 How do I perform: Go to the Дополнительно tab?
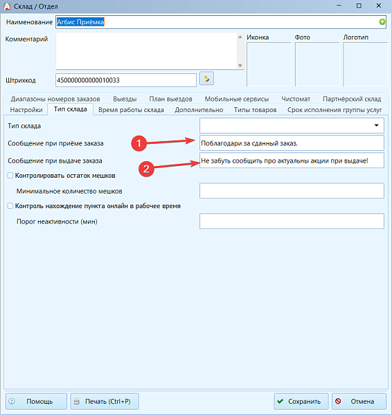point(199,110)
